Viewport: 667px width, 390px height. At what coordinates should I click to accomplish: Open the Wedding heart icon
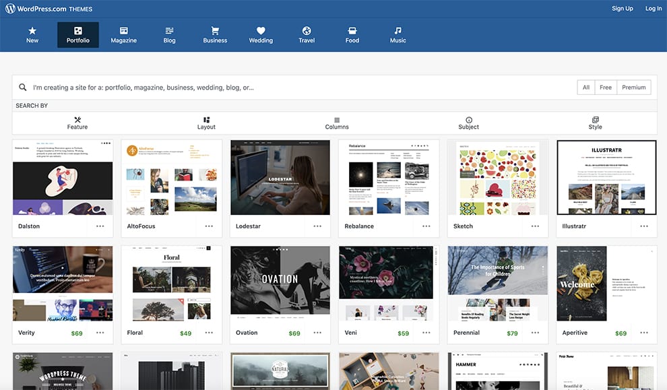(261, 30)
